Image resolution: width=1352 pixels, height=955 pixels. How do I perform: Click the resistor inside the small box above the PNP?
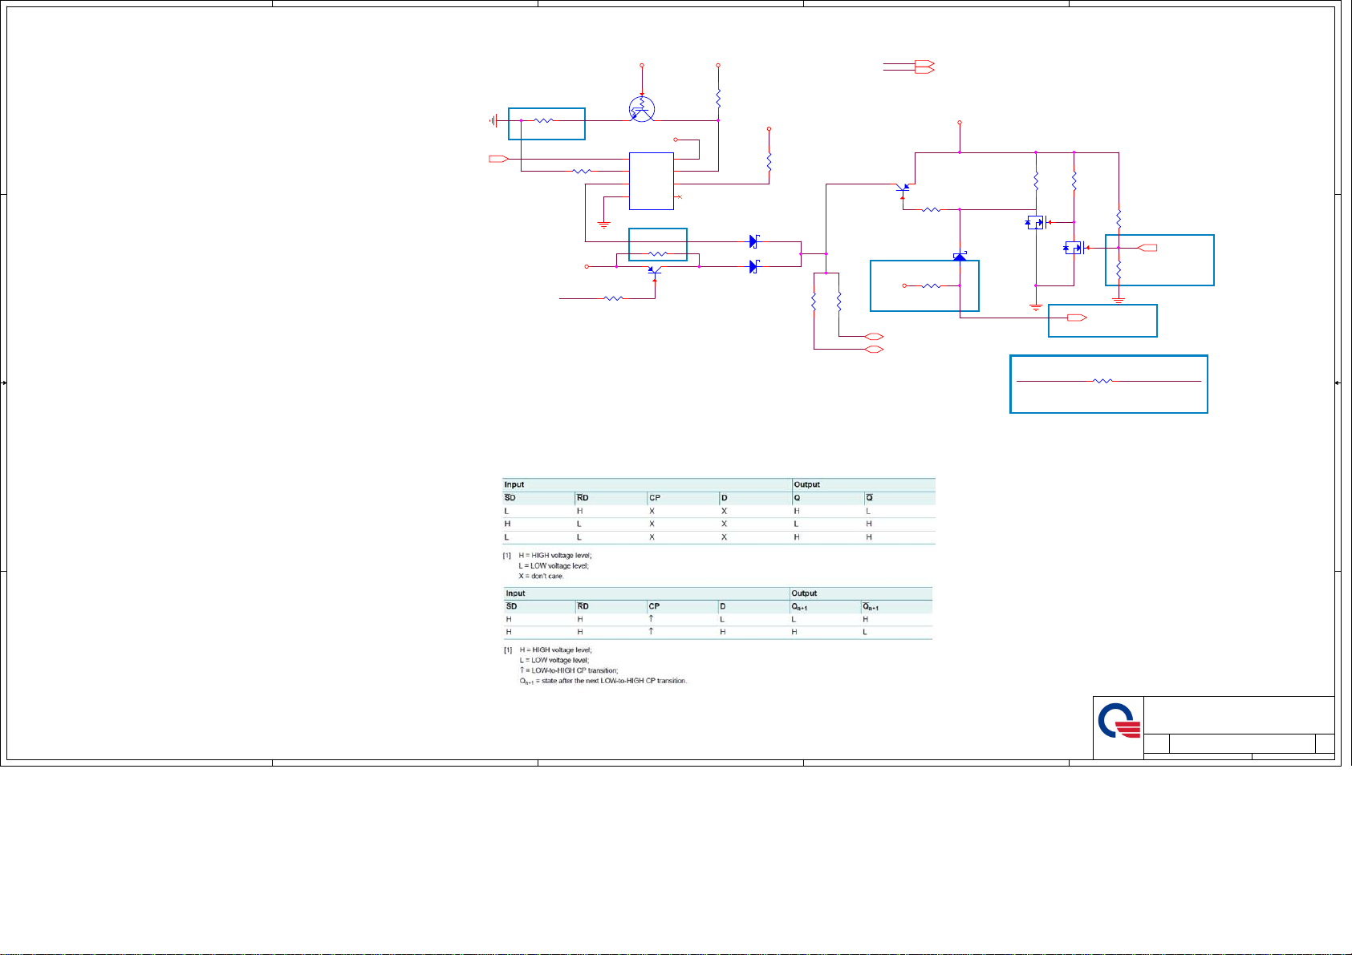(658, 254)
